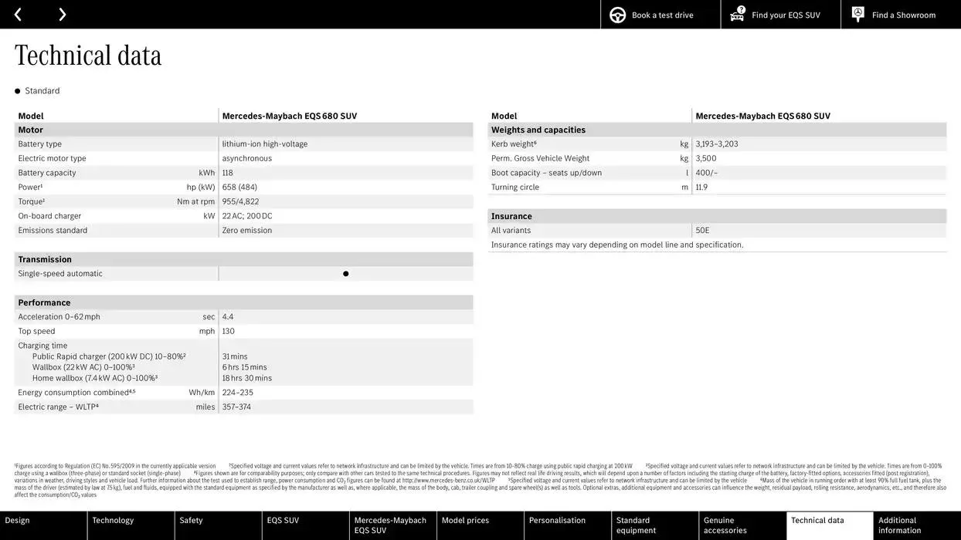The height and width of the screenshot is (540, 961).
Task: Click the Standard legend bullet icon
Action: [16, 90]
